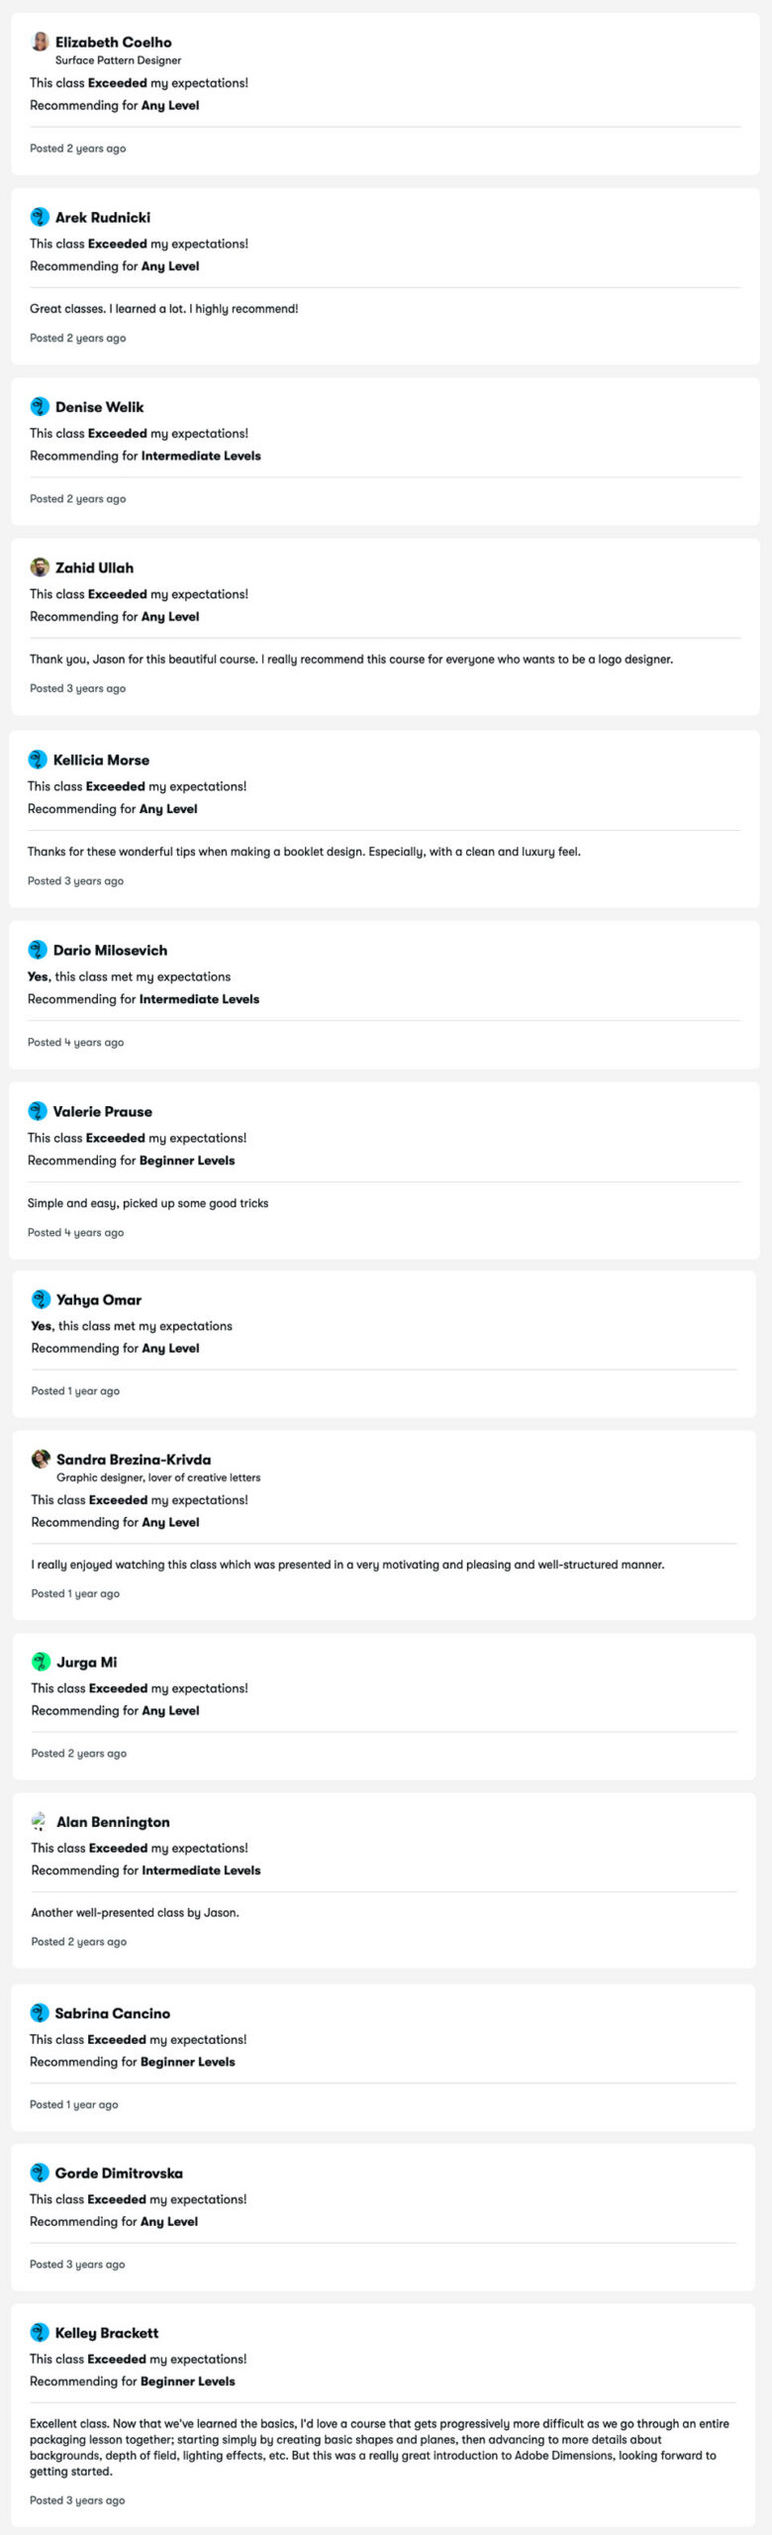Click the Sabrina Cancino name link
772x2535 pixels.
pyautogui.click(x=113, y=2013)
